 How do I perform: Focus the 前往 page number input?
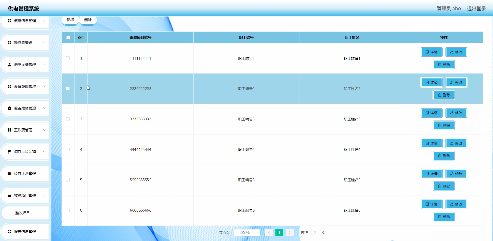[315, 232]
